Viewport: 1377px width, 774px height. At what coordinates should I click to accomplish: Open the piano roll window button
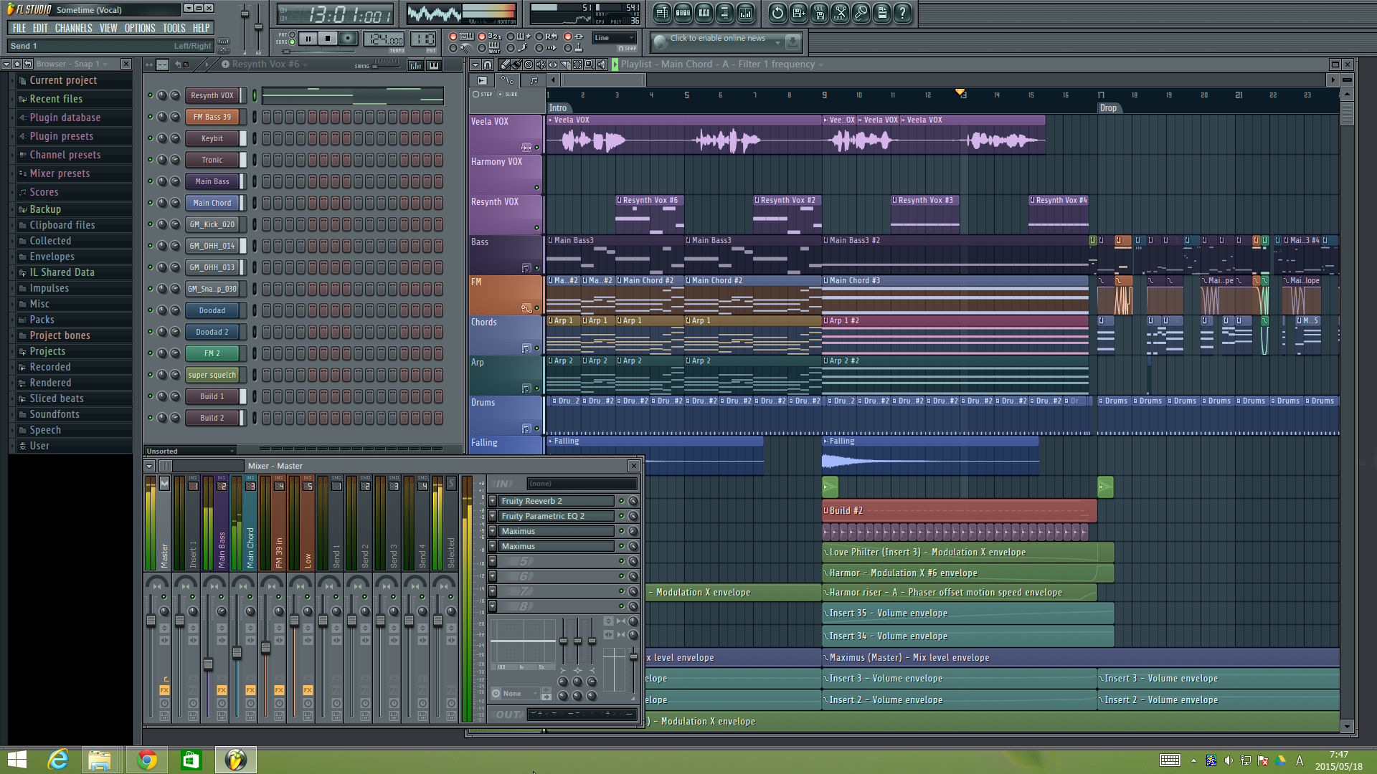[x=704, y=13]
